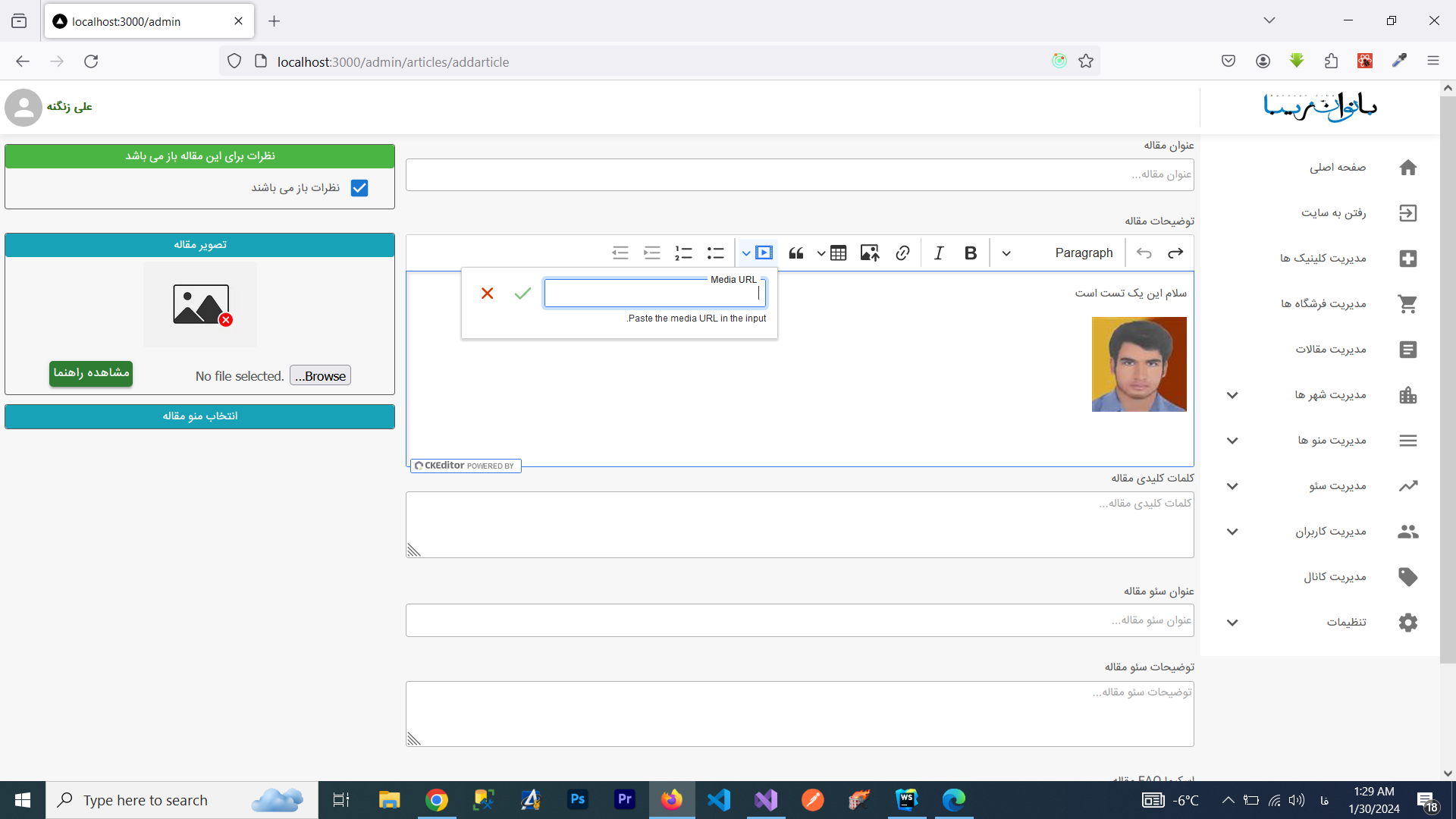This screenshot has width=1456, height=819.
Task: Click the Browse file button
Action: pyautogui.click(x=320, y=376)
